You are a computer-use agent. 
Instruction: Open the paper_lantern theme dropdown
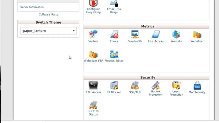coord(48,31)
